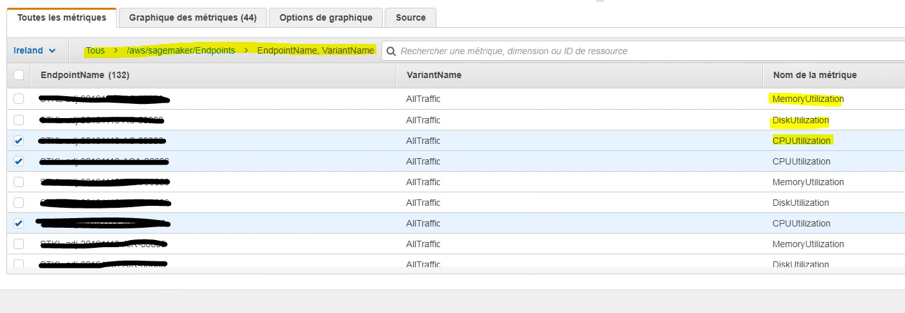
Task: Open the Source tab
Action: tap(411, 17)
